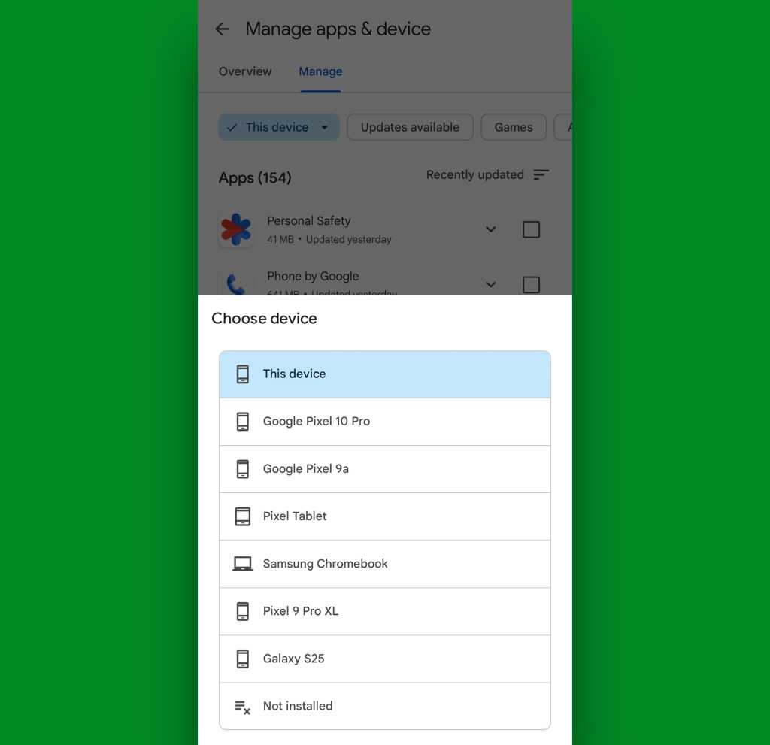Click the Apps (154) heading
This screenshot has height=745, width=770.
255,177
